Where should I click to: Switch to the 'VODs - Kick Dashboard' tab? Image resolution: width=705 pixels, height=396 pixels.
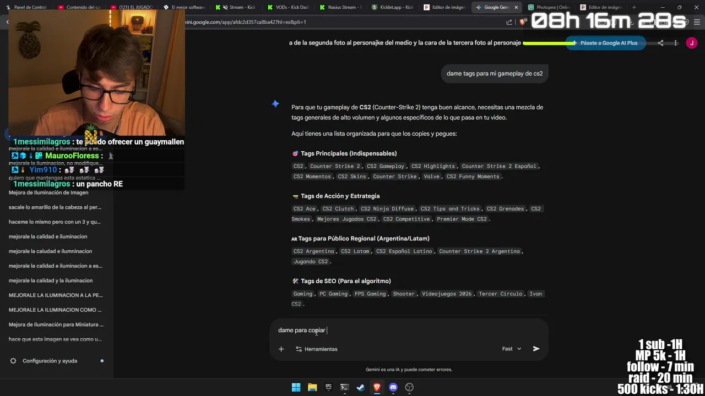pos(289,7)
